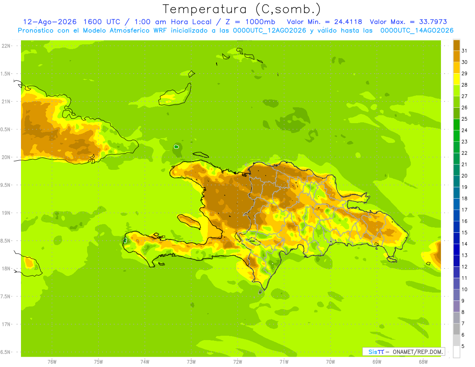
Task: Click the 76W longitude axis label
Action: click(52, 362)
